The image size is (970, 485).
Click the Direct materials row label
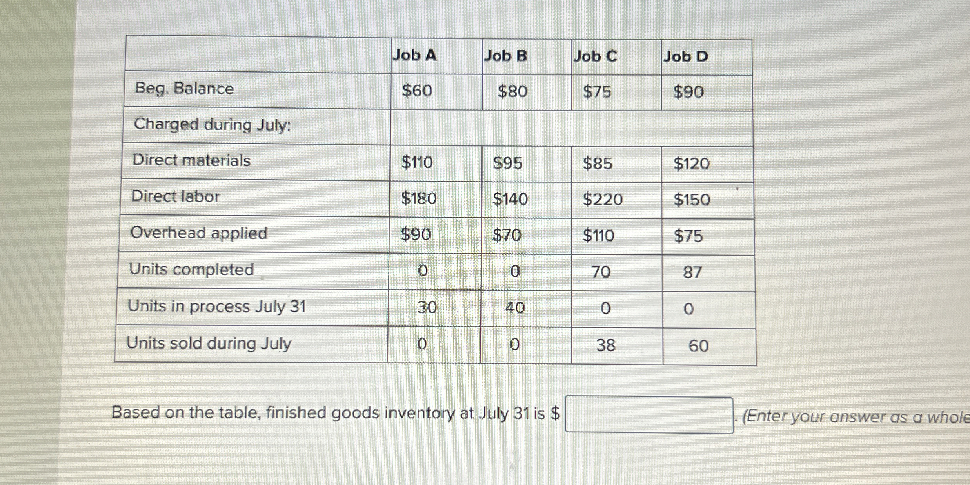[191, 161]
